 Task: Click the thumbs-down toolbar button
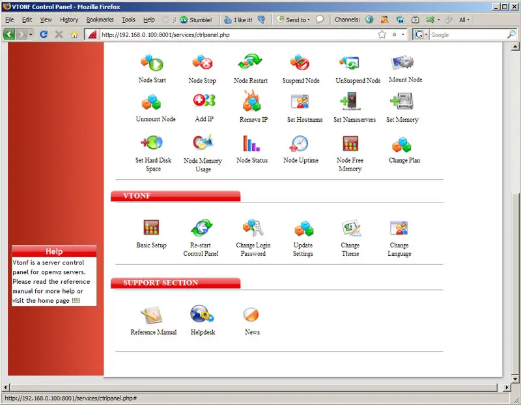coord(262,20)
